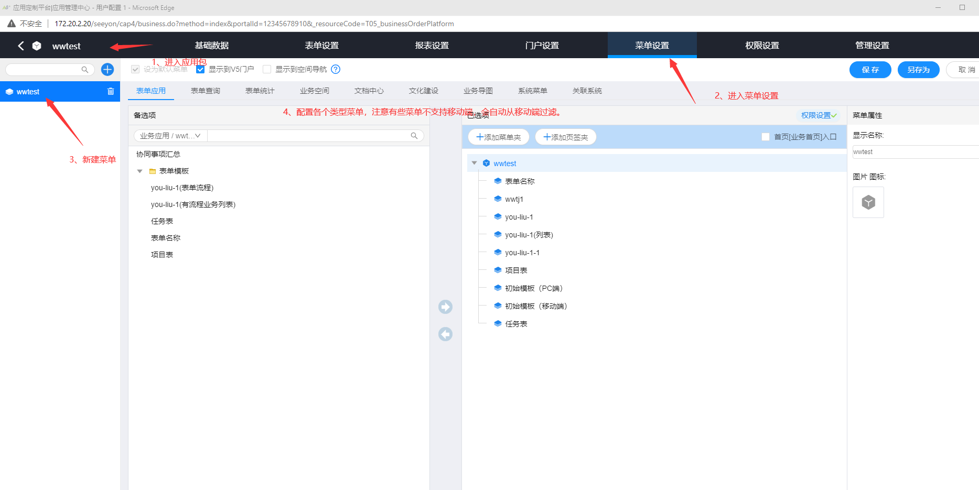Viewport: 979px width, 490px height.
Task: Move selected item right with arrow button
Action: click(445, 307)
